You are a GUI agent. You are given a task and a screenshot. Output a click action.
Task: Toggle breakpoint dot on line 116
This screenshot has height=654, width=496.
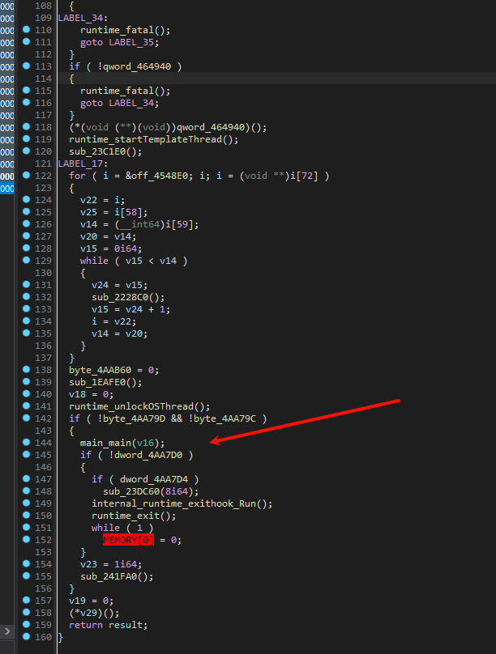[26, 102]
